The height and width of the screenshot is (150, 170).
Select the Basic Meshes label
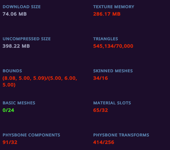19,103
